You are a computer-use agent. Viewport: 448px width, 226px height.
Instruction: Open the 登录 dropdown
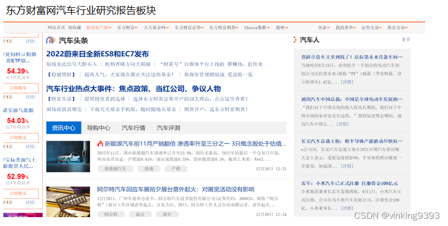pos(324,28)
